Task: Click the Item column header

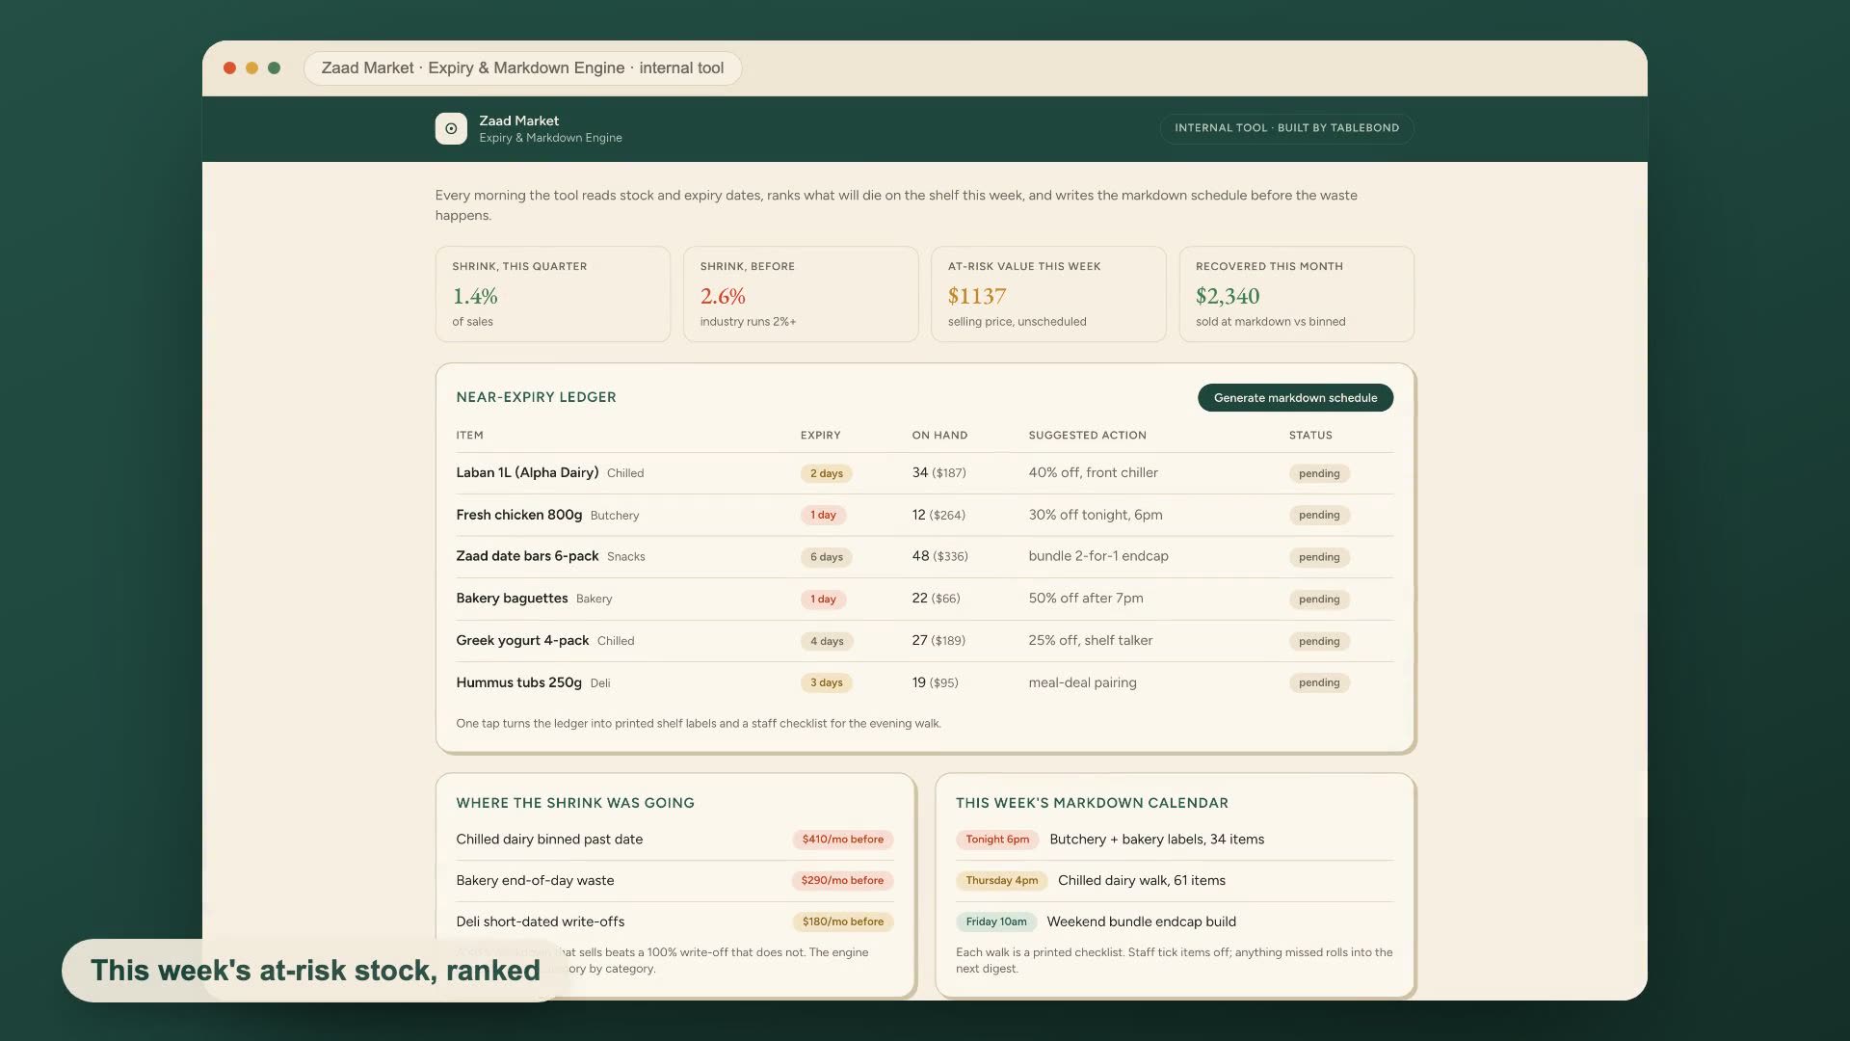Action: [x=469, y=436]
